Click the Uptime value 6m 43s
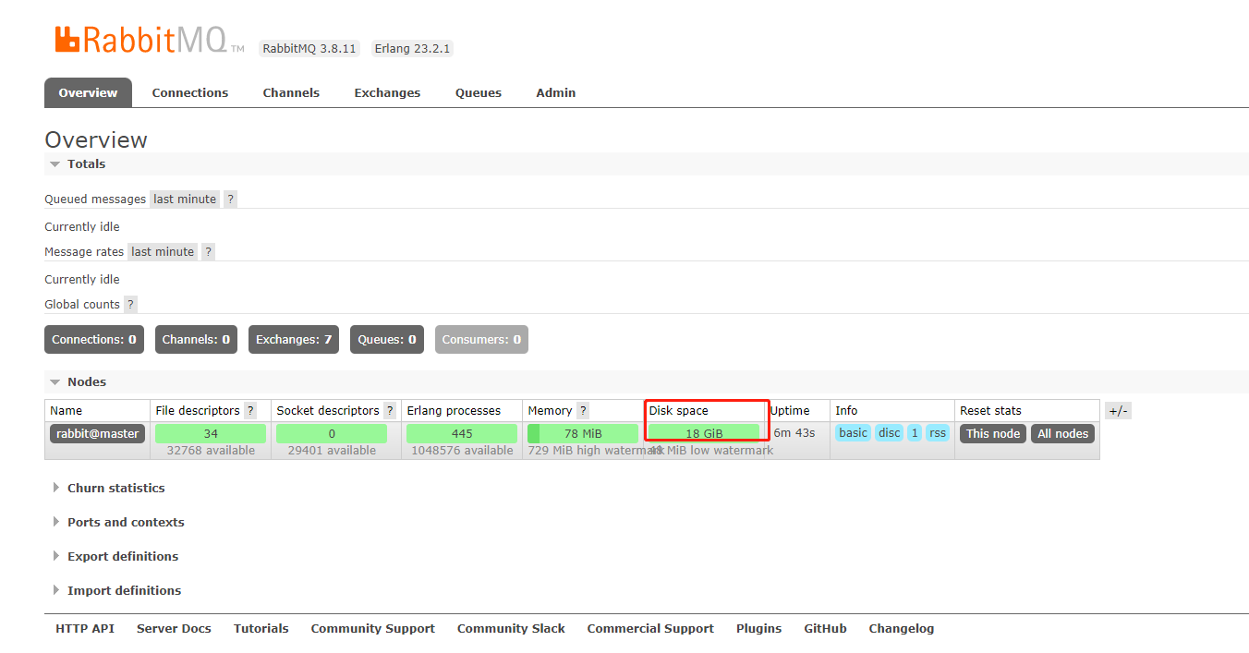Viewport: 1249px width, 653px height. 794,433
